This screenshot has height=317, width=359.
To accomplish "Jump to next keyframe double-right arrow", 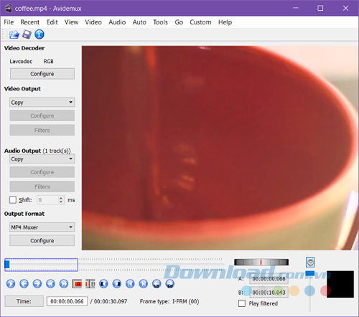I will pos(64,284).
